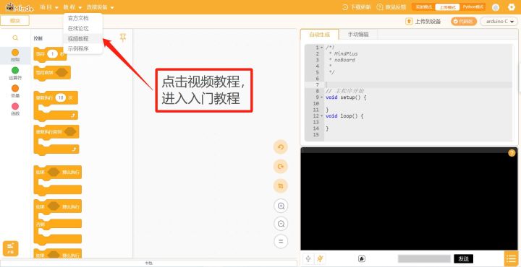This screenshot has width=521, height=267.
Task: Click the upload to device icon
Action: click(409, 22)
